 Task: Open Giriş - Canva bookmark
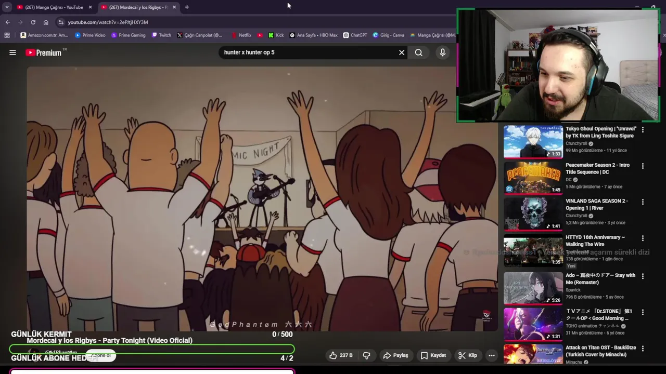[389, 35]
